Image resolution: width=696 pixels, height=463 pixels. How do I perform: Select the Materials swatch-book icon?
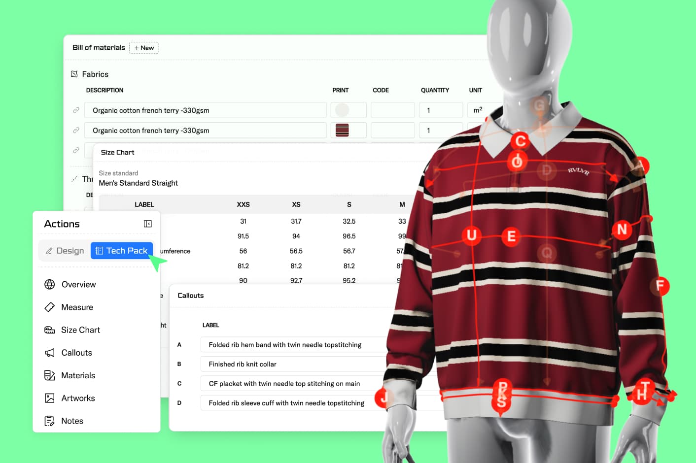click(49, 375)
